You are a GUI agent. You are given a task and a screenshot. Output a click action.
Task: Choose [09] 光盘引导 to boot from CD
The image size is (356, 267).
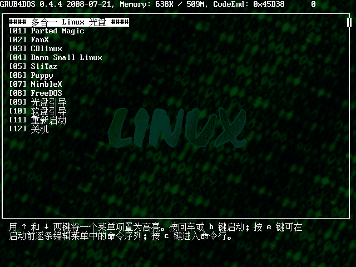point(38,102)
